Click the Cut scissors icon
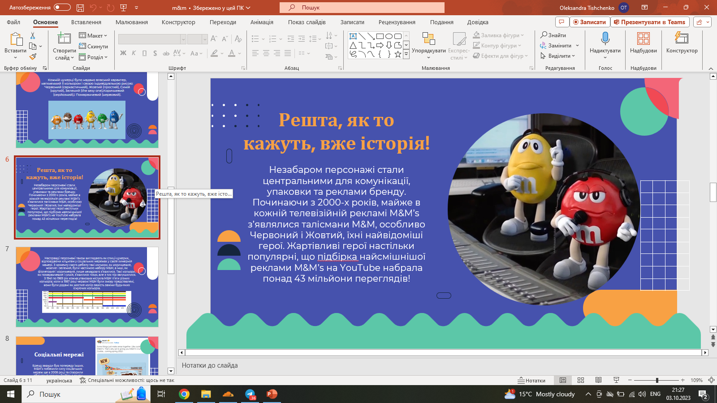Image resolution: width=717 pixels, height=403 pixels. [33, 35]
